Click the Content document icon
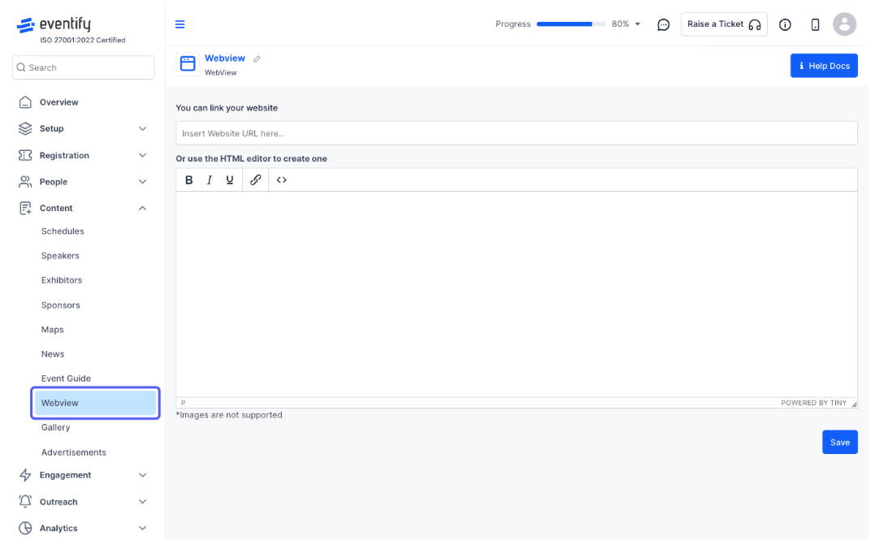This screenshot has height=545, width=875. pos(25,208)
